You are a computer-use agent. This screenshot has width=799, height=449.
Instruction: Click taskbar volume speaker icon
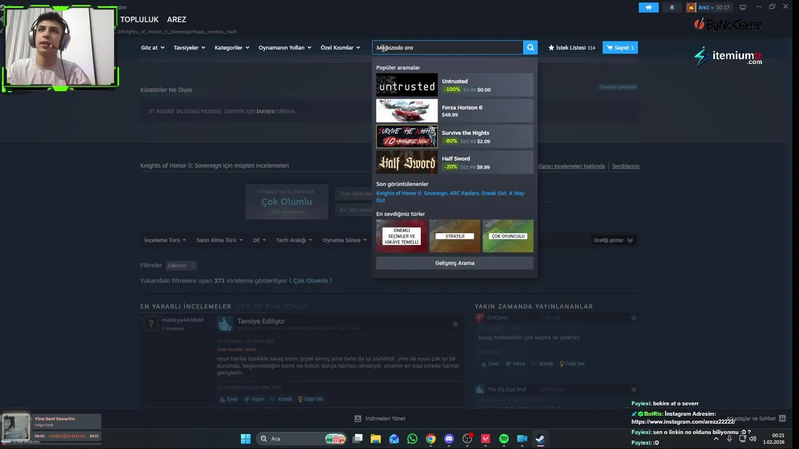pos(752,438)
